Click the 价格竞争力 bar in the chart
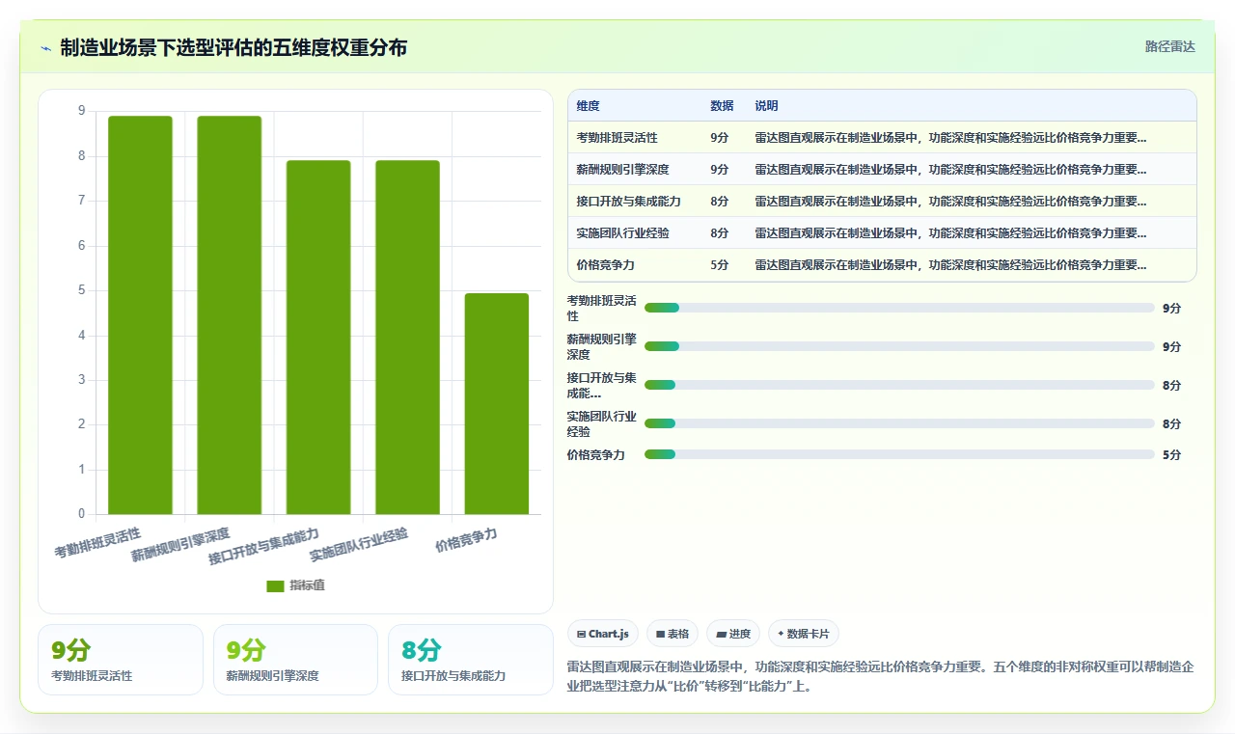This screenshot has height=734, width=1235. tap(497, 404)
